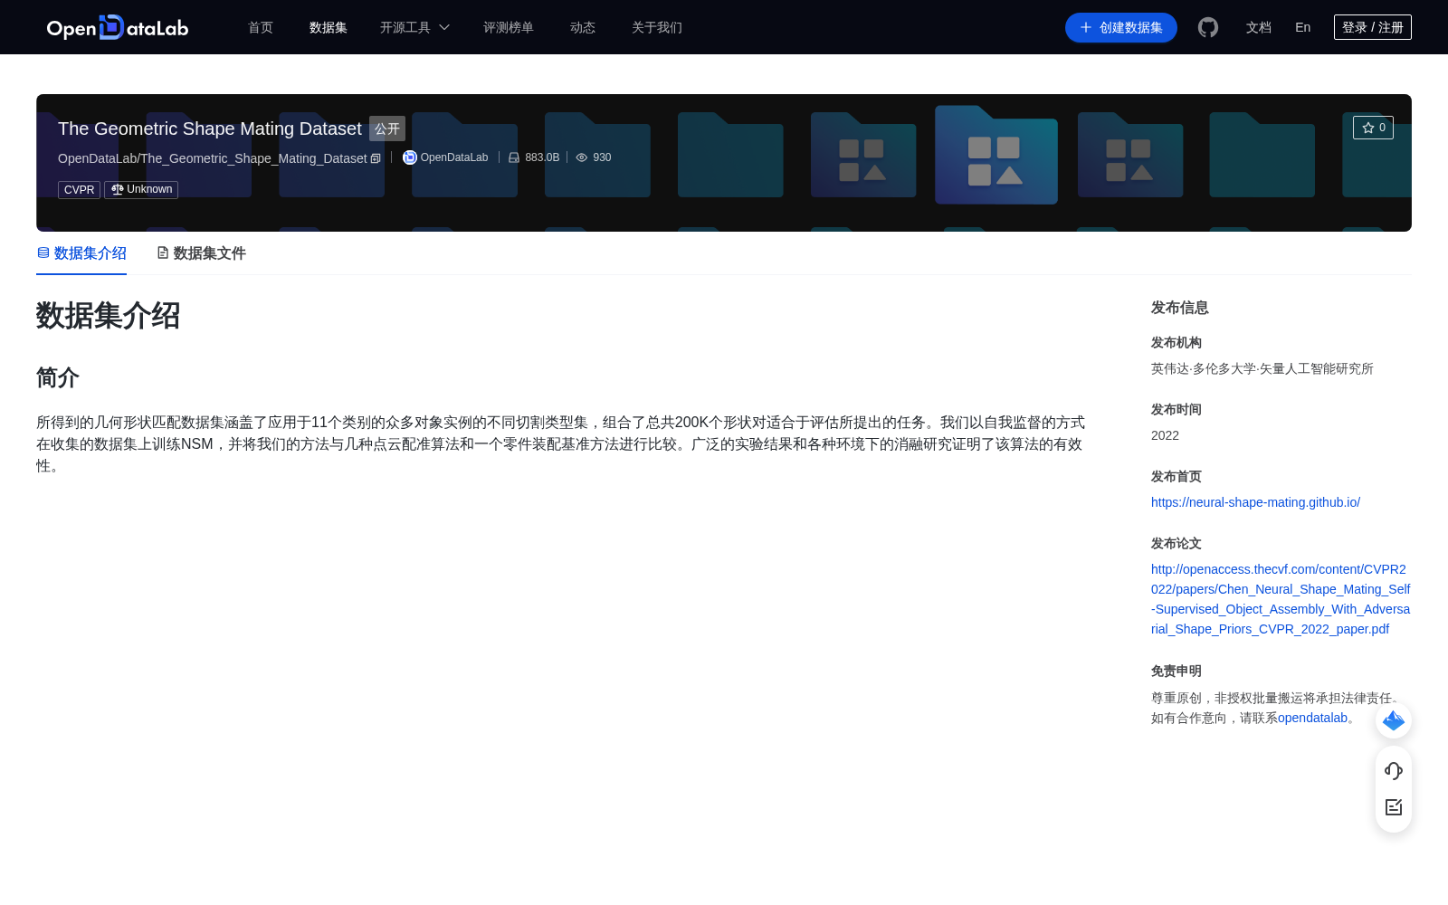Viewport: 1448px width, 905px height.
Task: Click the 发布时间 value 2022
Action: pyautogui.click(x=1165, y=435)
